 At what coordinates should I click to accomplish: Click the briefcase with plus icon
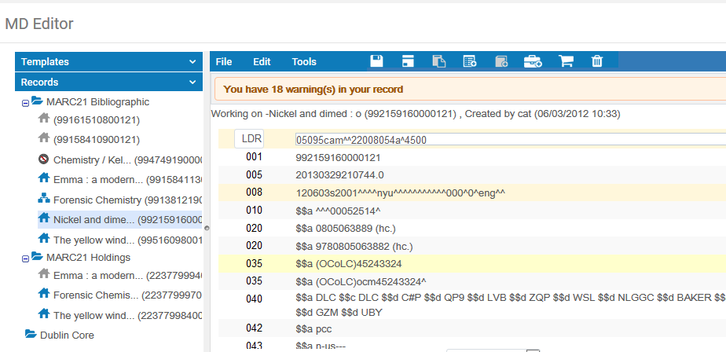point(533,61)
